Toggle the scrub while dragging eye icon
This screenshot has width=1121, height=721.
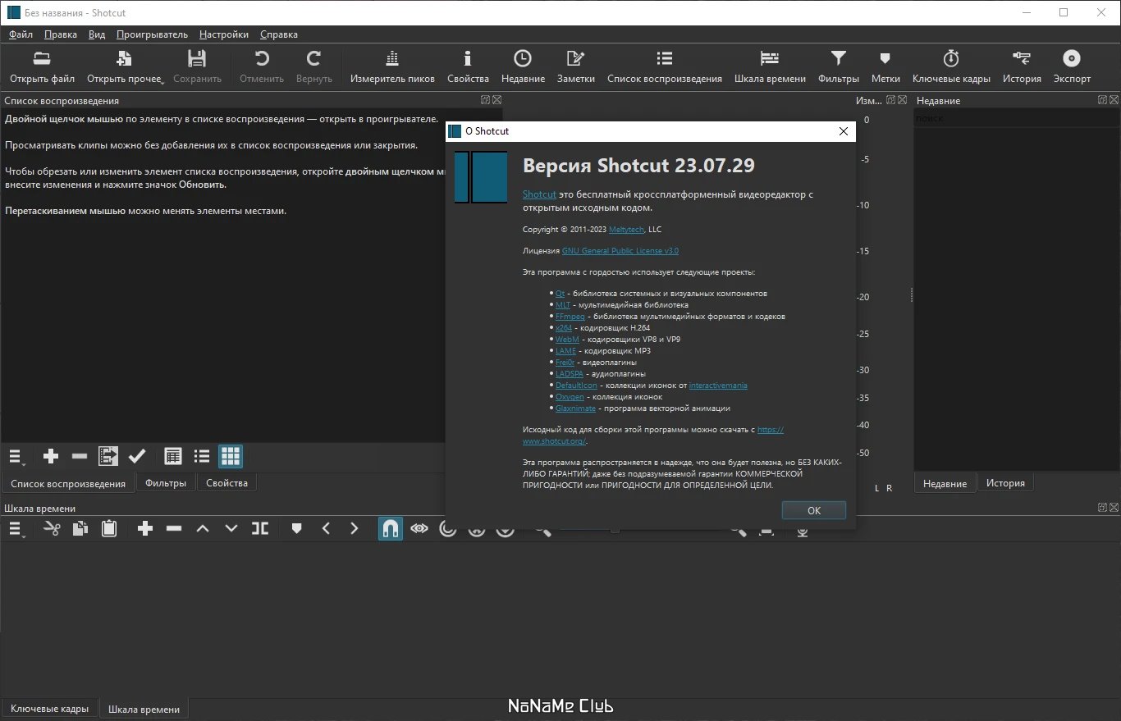[x=419, y=529]
